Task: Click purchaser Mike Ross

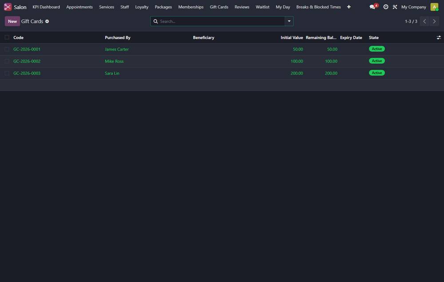Action: click(x=114, y=61)
